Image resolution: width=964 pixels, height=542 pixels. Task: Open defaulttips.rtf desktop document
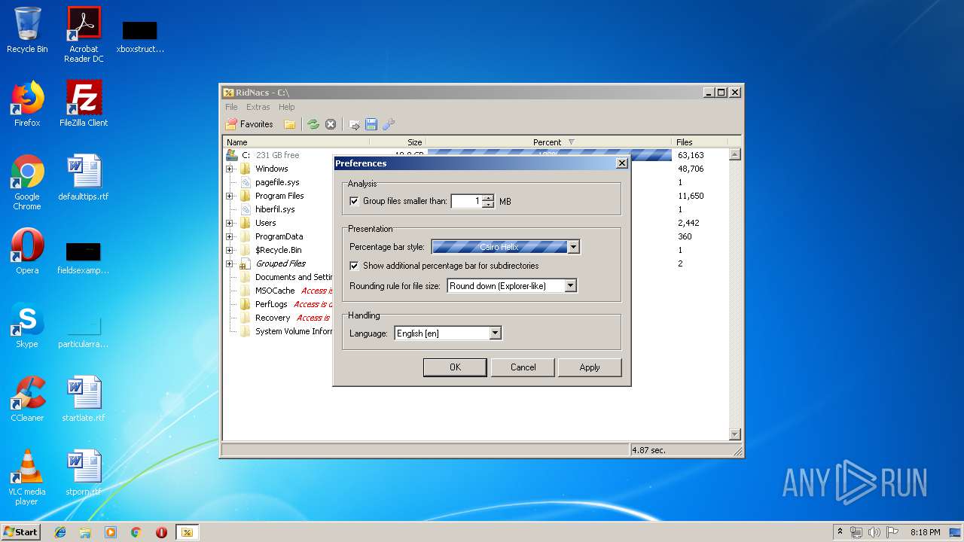pos(84,178)
